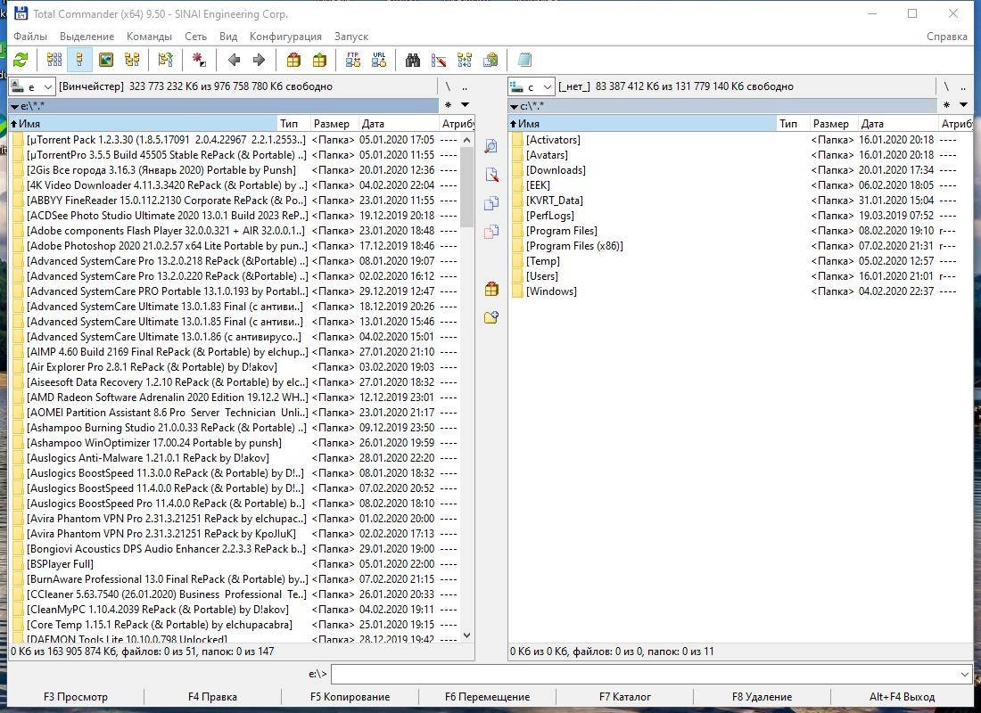Open the Справка menu

coord(946,37)
